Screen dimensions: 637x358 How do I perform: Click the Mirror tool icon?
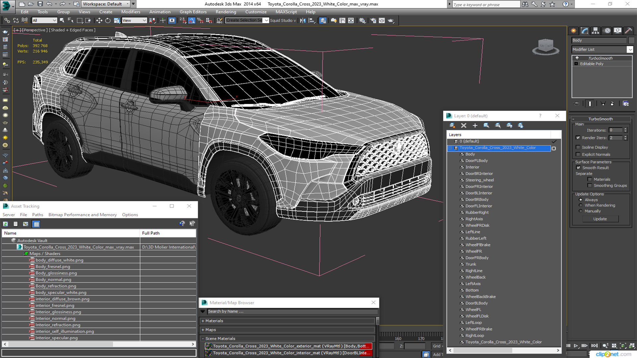tap(303, 21)
